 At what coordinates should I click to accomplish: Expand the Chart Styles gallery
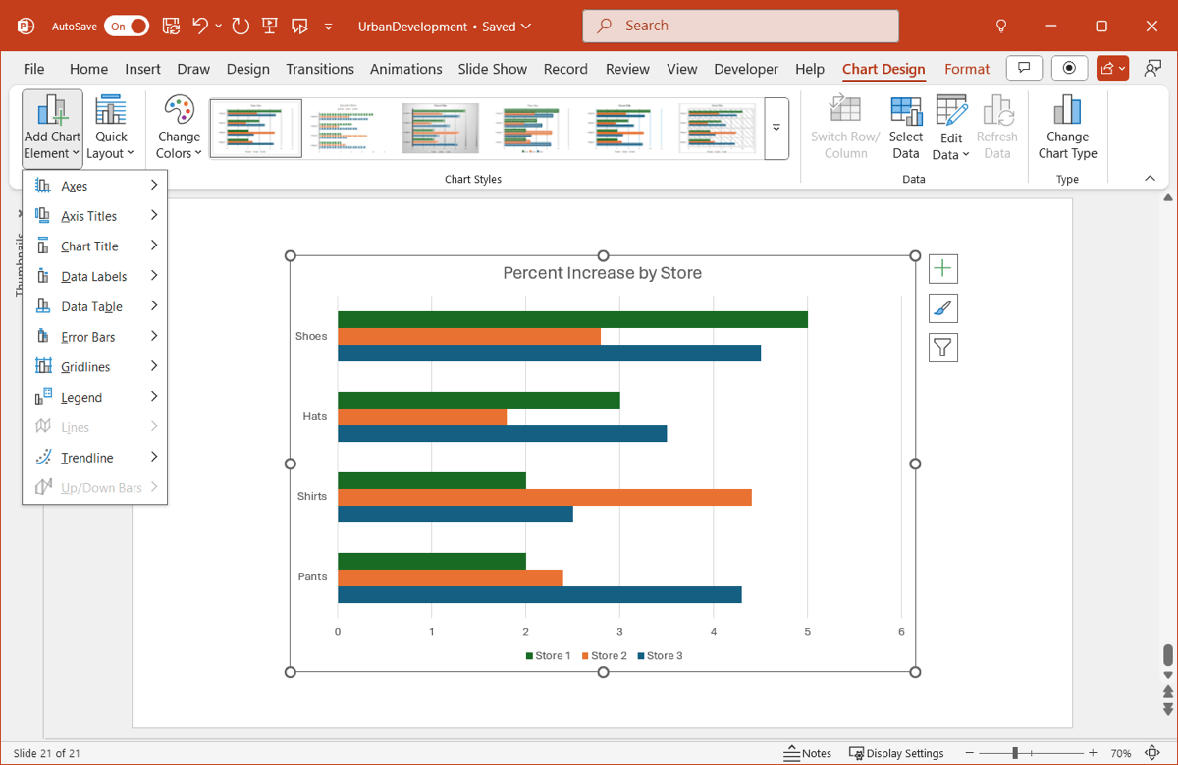pyautogui.click(x=776, y=129)
